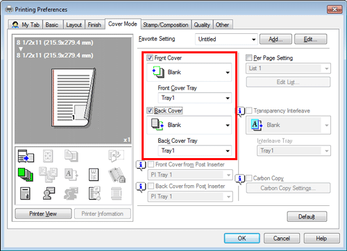Click the Carbon Copy info balloon icon
Screen dimensions: 347x251
click(x=239, y=179)
